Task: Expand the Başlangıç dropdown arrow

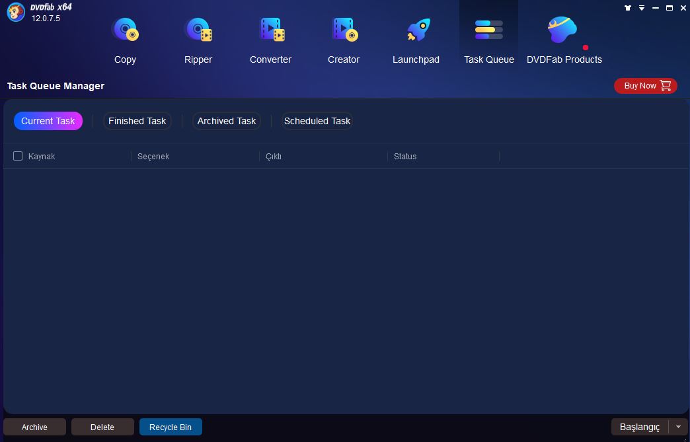Action: tap(678, 427)
